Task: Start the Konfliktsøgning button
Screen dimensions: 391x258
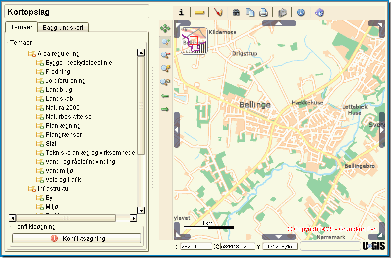Action: coord(77,239)
